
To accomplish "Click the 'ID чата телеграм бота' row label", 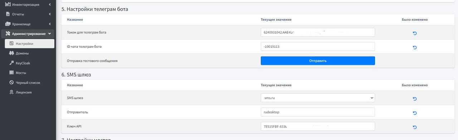I will click(x=84, y=47).
